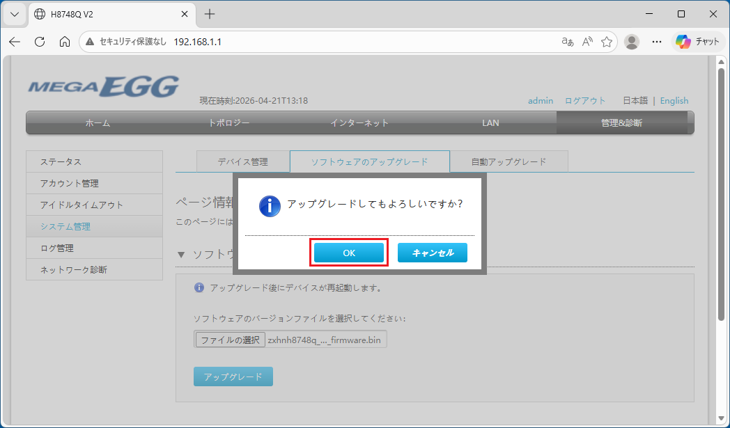Click the アップグレード button
The image size is (730, 428).
[233, 377]
